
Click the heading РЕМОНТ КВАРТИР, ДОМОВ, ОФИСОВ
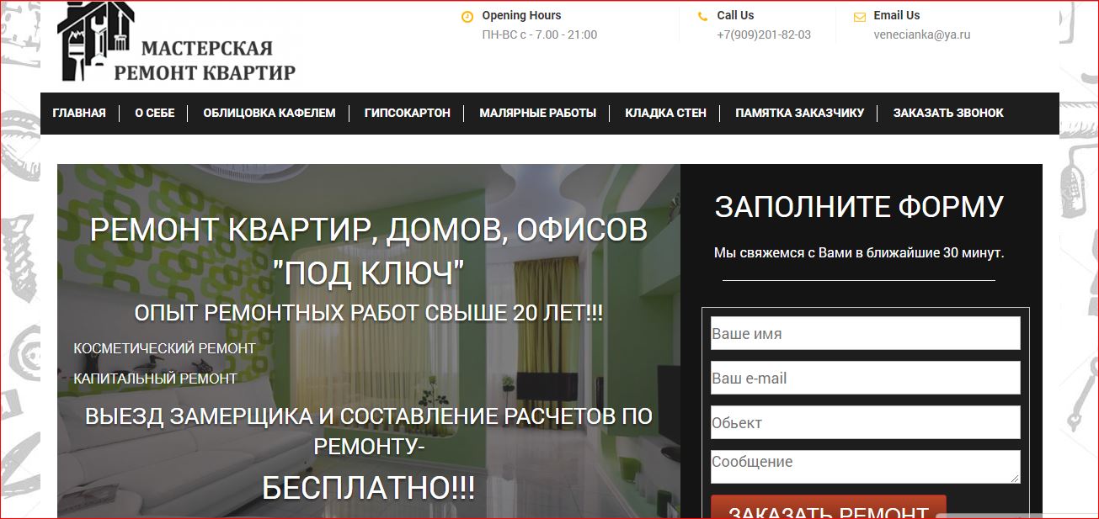point(369,230)
